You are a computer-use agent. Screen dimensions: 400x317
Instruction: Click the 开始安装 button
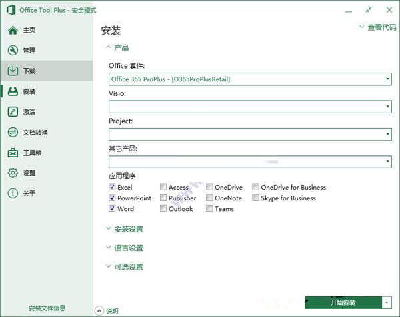coord(343,302)
